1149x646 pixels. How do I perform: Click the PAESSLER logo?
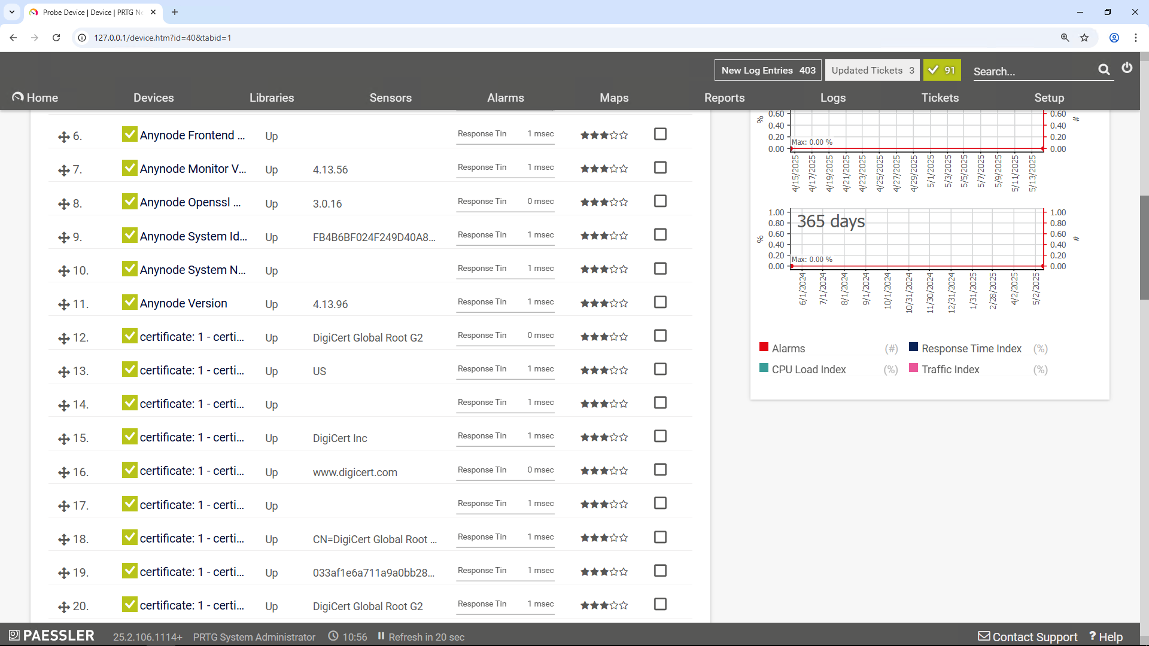(x=51, y=635)
